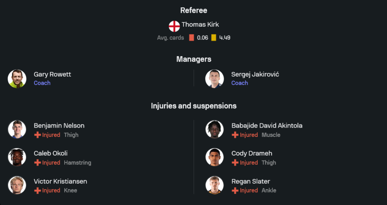Click Victor Kristiansen's injury cross icon

coord(38,191)
